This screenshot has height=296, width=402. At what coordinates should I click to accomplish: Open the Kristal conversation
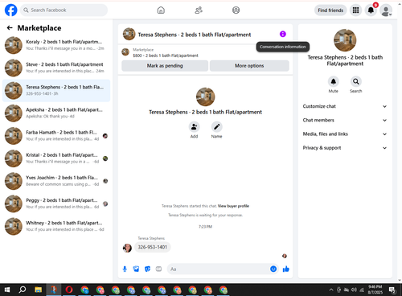coord(56,158)
